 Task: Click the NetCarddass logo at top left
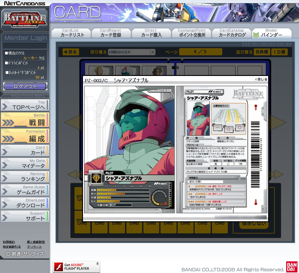[x=25, y=4]
